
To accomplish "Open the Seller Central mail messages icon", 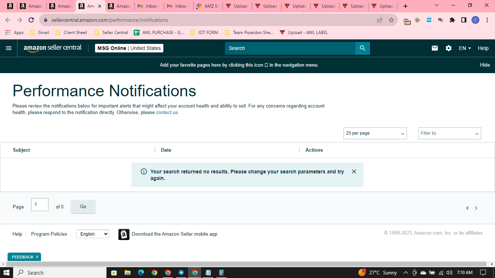I will coord(435,48).
